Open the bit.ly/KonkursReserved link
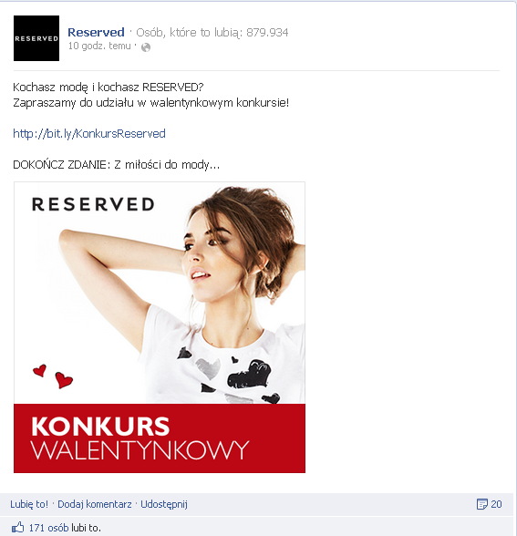Screen dimensions: 517x536 tap(89, 134)
